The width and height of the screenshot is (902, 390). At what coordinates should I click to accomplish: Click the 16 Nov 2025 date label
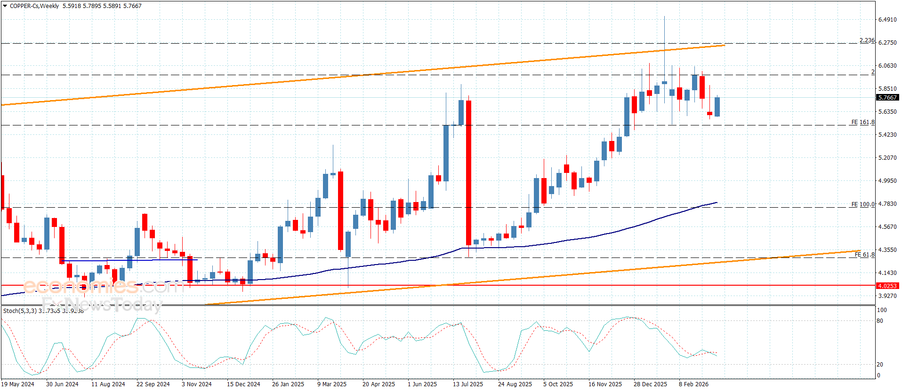(605, 384)
